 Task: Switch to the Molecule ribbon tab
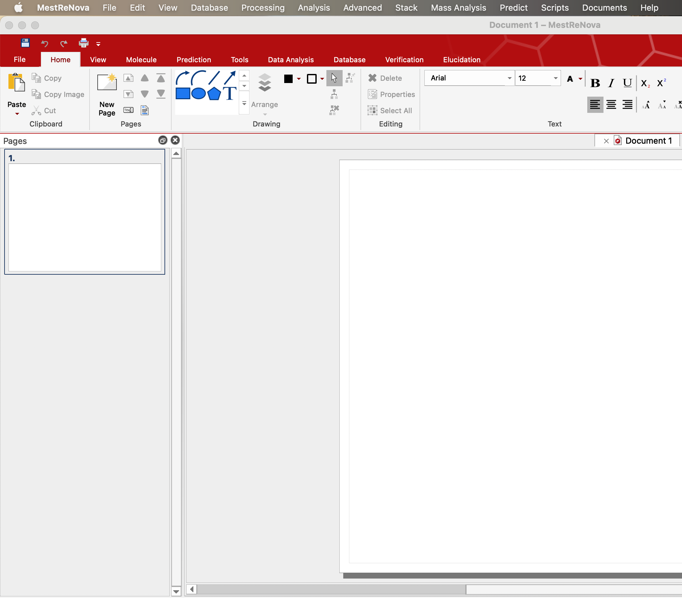coord(141,60)
